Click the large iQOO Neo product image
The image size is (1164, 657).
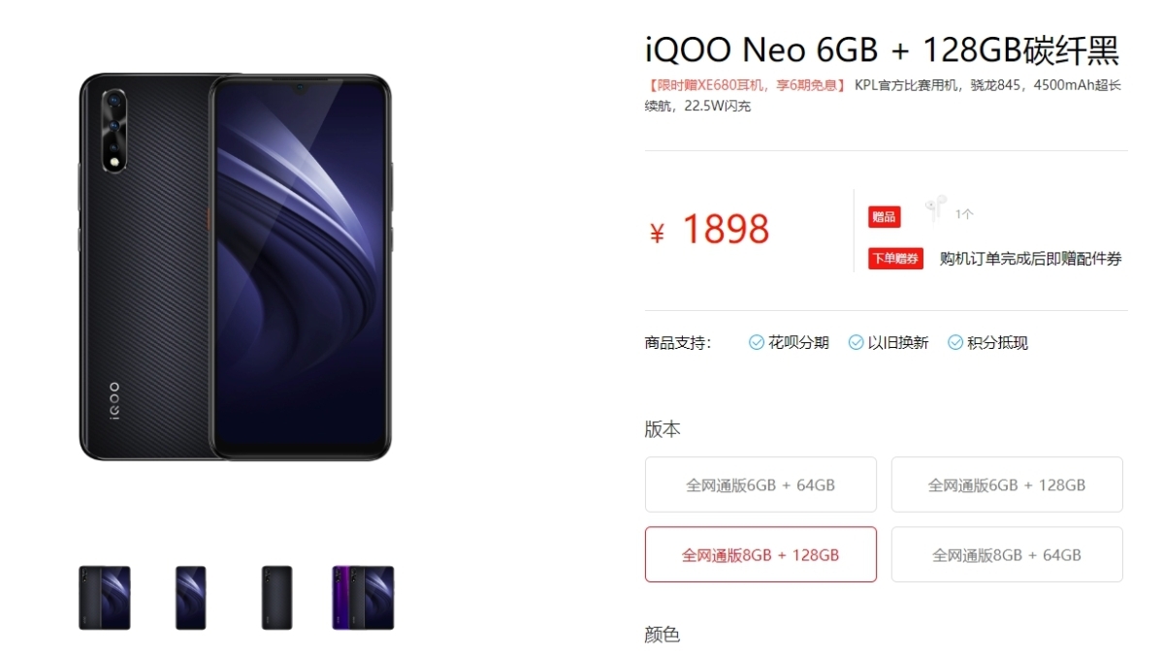click(x=235, y=266)
